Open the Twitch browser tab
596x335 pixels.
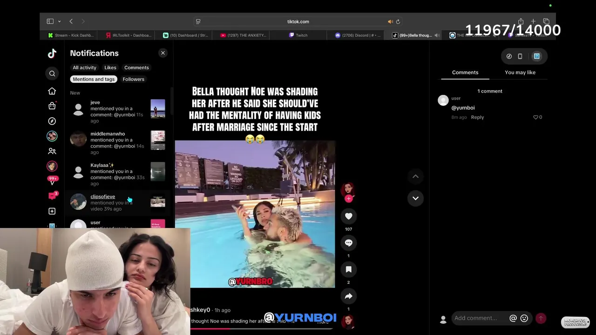click(298, 35)
